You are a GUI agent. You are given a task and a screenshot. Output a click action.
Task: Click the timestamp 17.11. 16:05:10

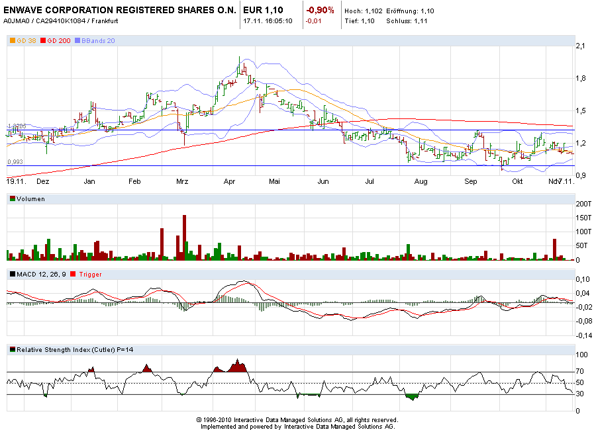point(268,21)
